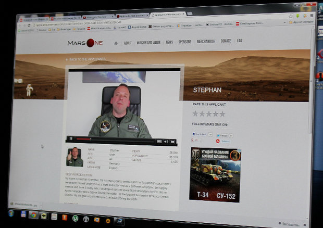
Task: Click Back to the Applicants link
Action: (x=89, y=60)
